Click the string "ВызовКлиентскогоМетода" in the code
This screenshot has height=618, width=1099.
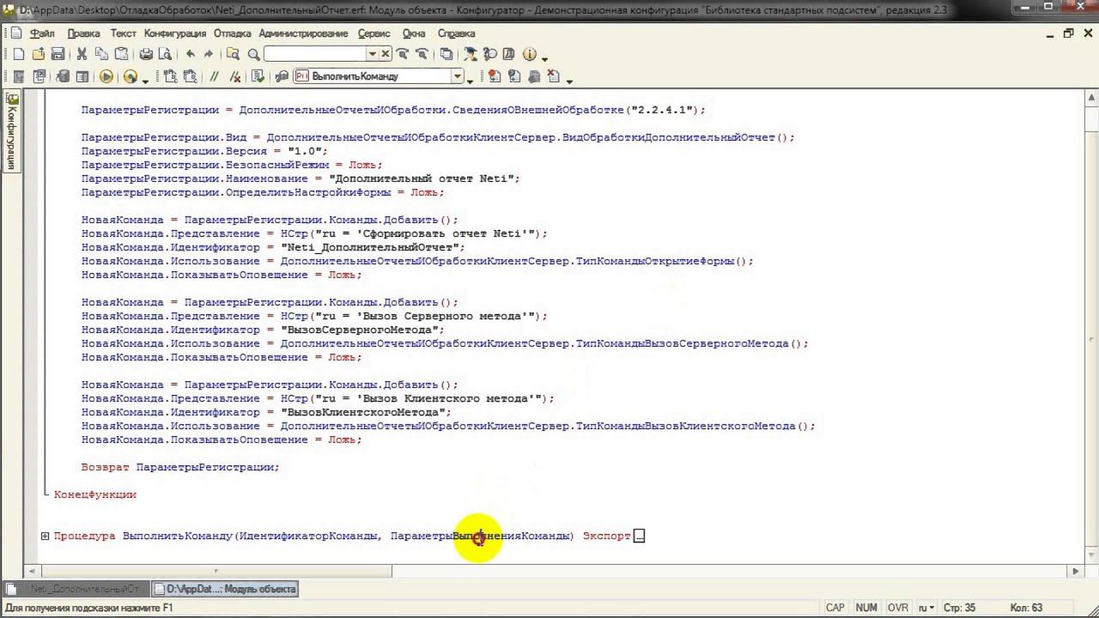[x=362, y=412]
